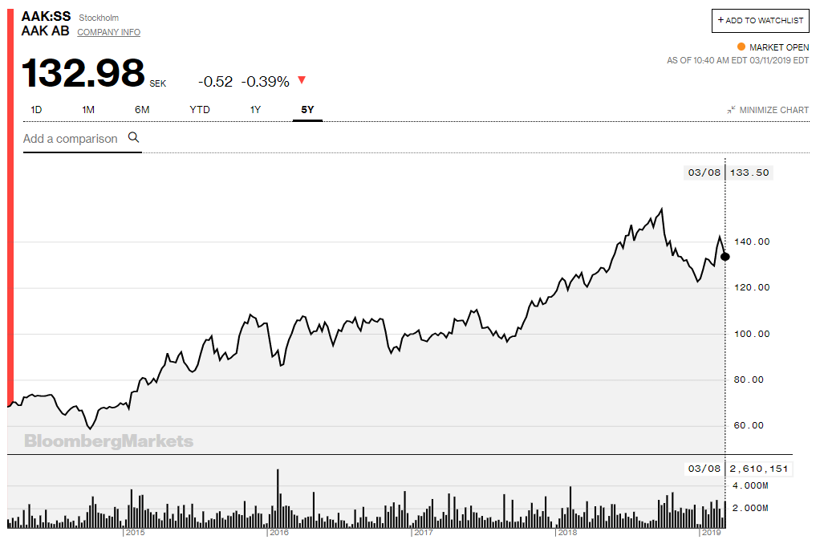Click the black price marker dot
The height and width of the screenshot is (548, 824).
click(x=725, y=257)
